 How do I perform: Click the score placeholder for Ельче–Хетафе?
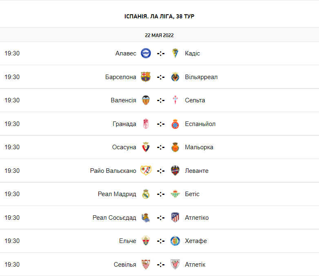[161, 241]
